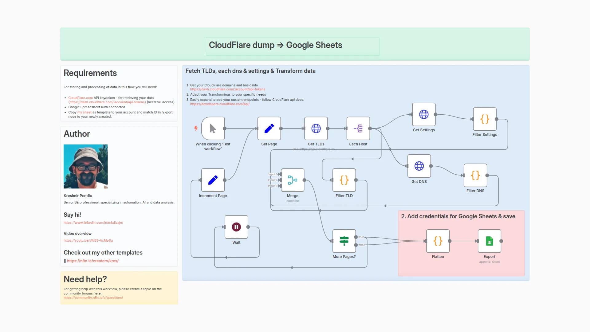Click the 'append: sheet' label under Export
Image resolution: width=590 pixels, height=332 pixels.
(x=490, y=262)
